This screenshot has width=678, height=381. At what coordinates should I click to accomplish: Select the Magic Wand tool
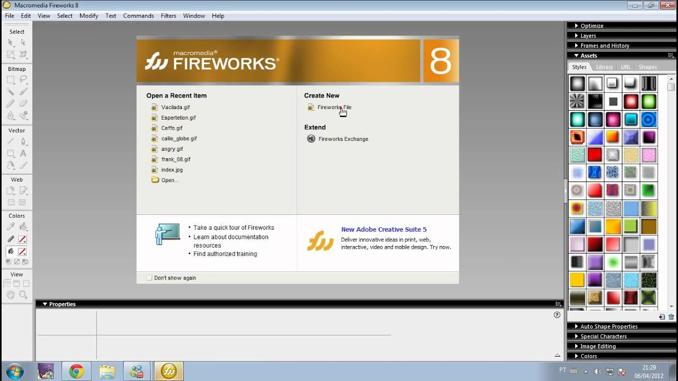tap(11, 92)
